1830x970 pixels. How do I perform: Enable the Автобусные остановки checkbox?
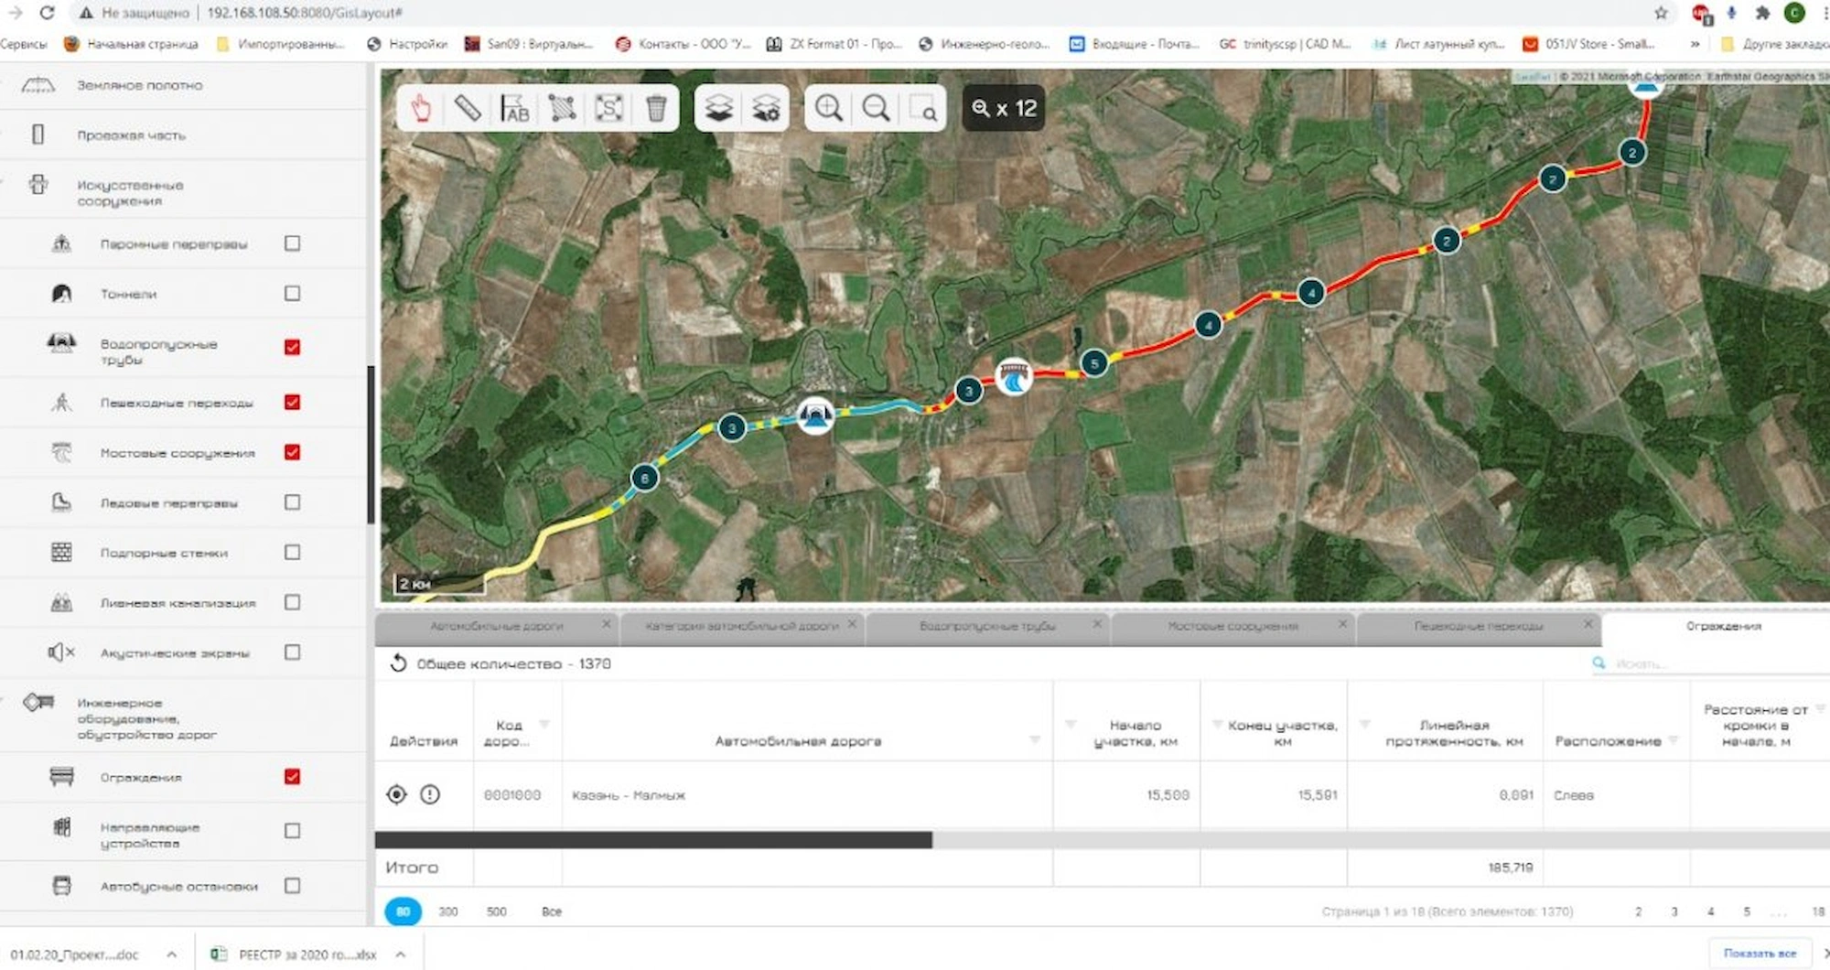click(292, 886)
